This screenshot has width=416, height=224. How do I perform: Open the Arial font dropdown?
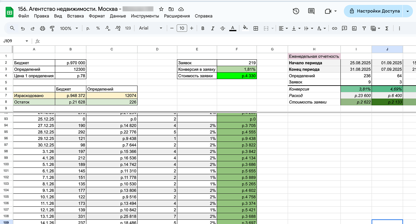coord(150,28)
